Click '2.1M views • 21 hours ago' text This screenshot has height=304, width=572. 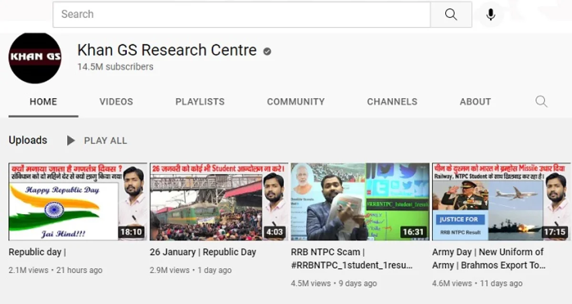[x=55, y=270]
